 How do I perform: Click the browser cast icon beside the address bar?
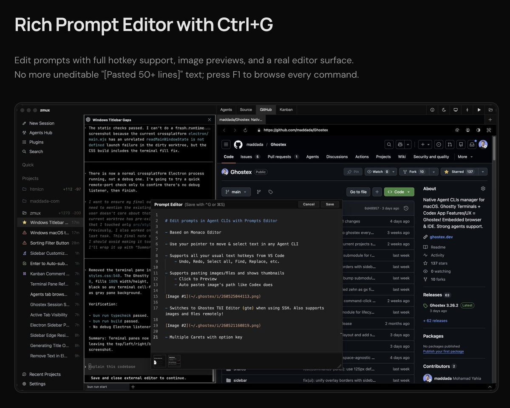pos(457,130)
